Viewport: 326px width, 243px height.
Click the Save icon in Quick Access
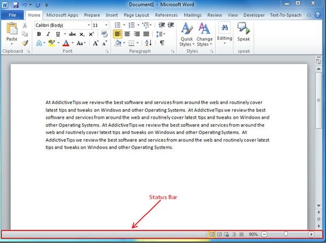16,5
